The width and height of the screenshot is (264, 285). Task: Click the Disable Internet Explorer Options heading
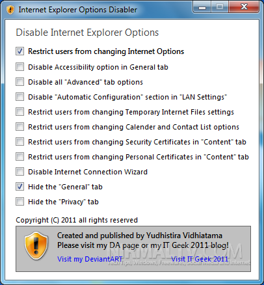point(87,33)
